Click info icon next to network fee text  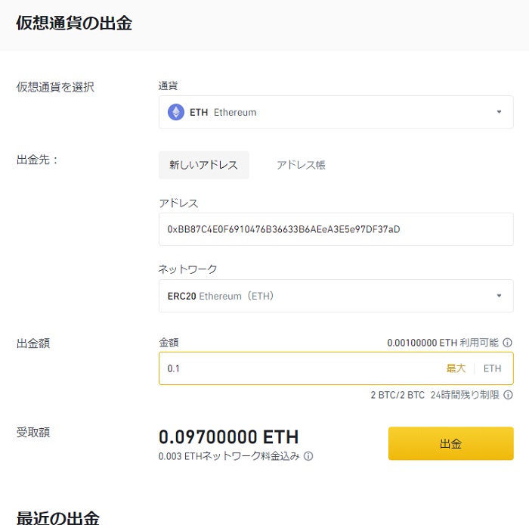point(308,456)
